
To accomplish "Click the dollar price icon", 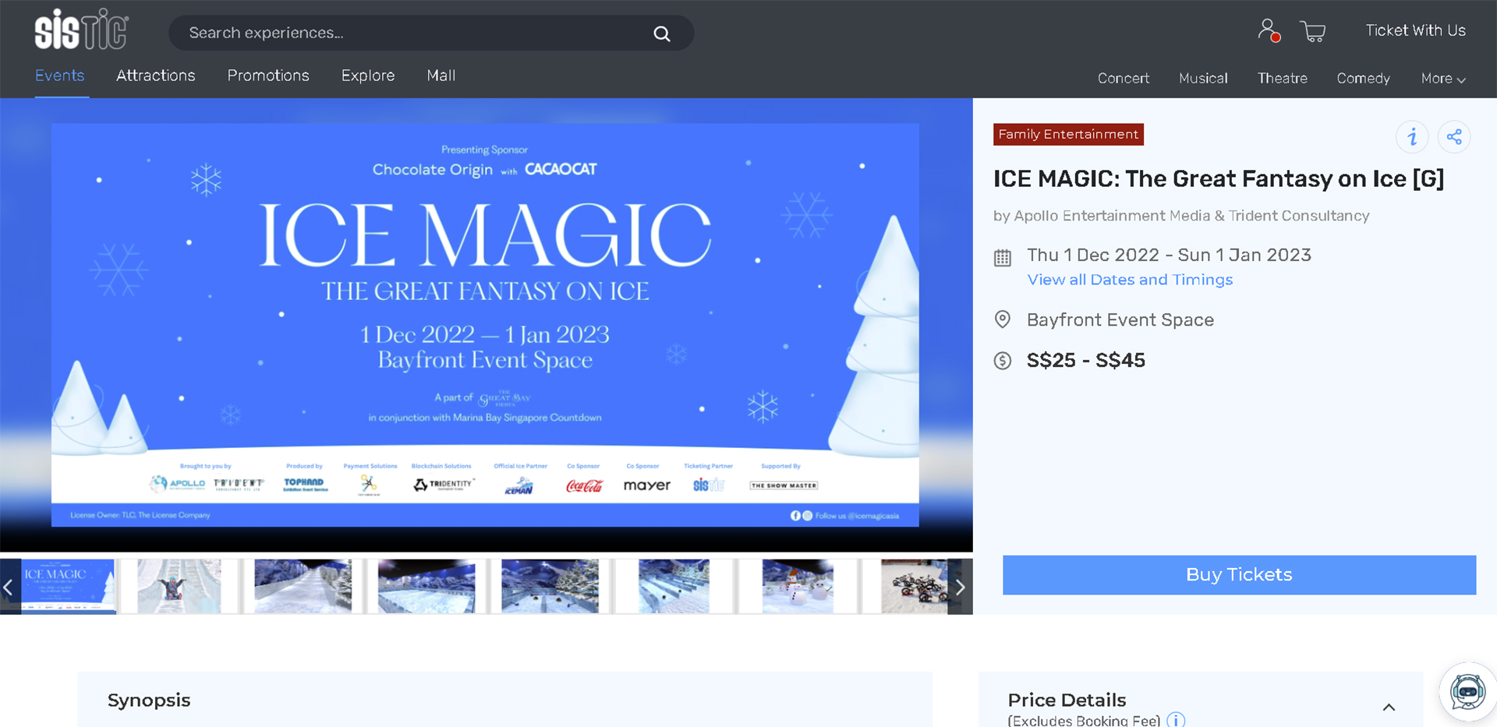I will click(1003, 361).
